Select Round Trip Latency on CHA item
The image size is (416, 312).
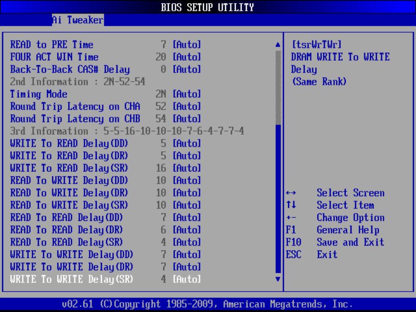point(75,106)
